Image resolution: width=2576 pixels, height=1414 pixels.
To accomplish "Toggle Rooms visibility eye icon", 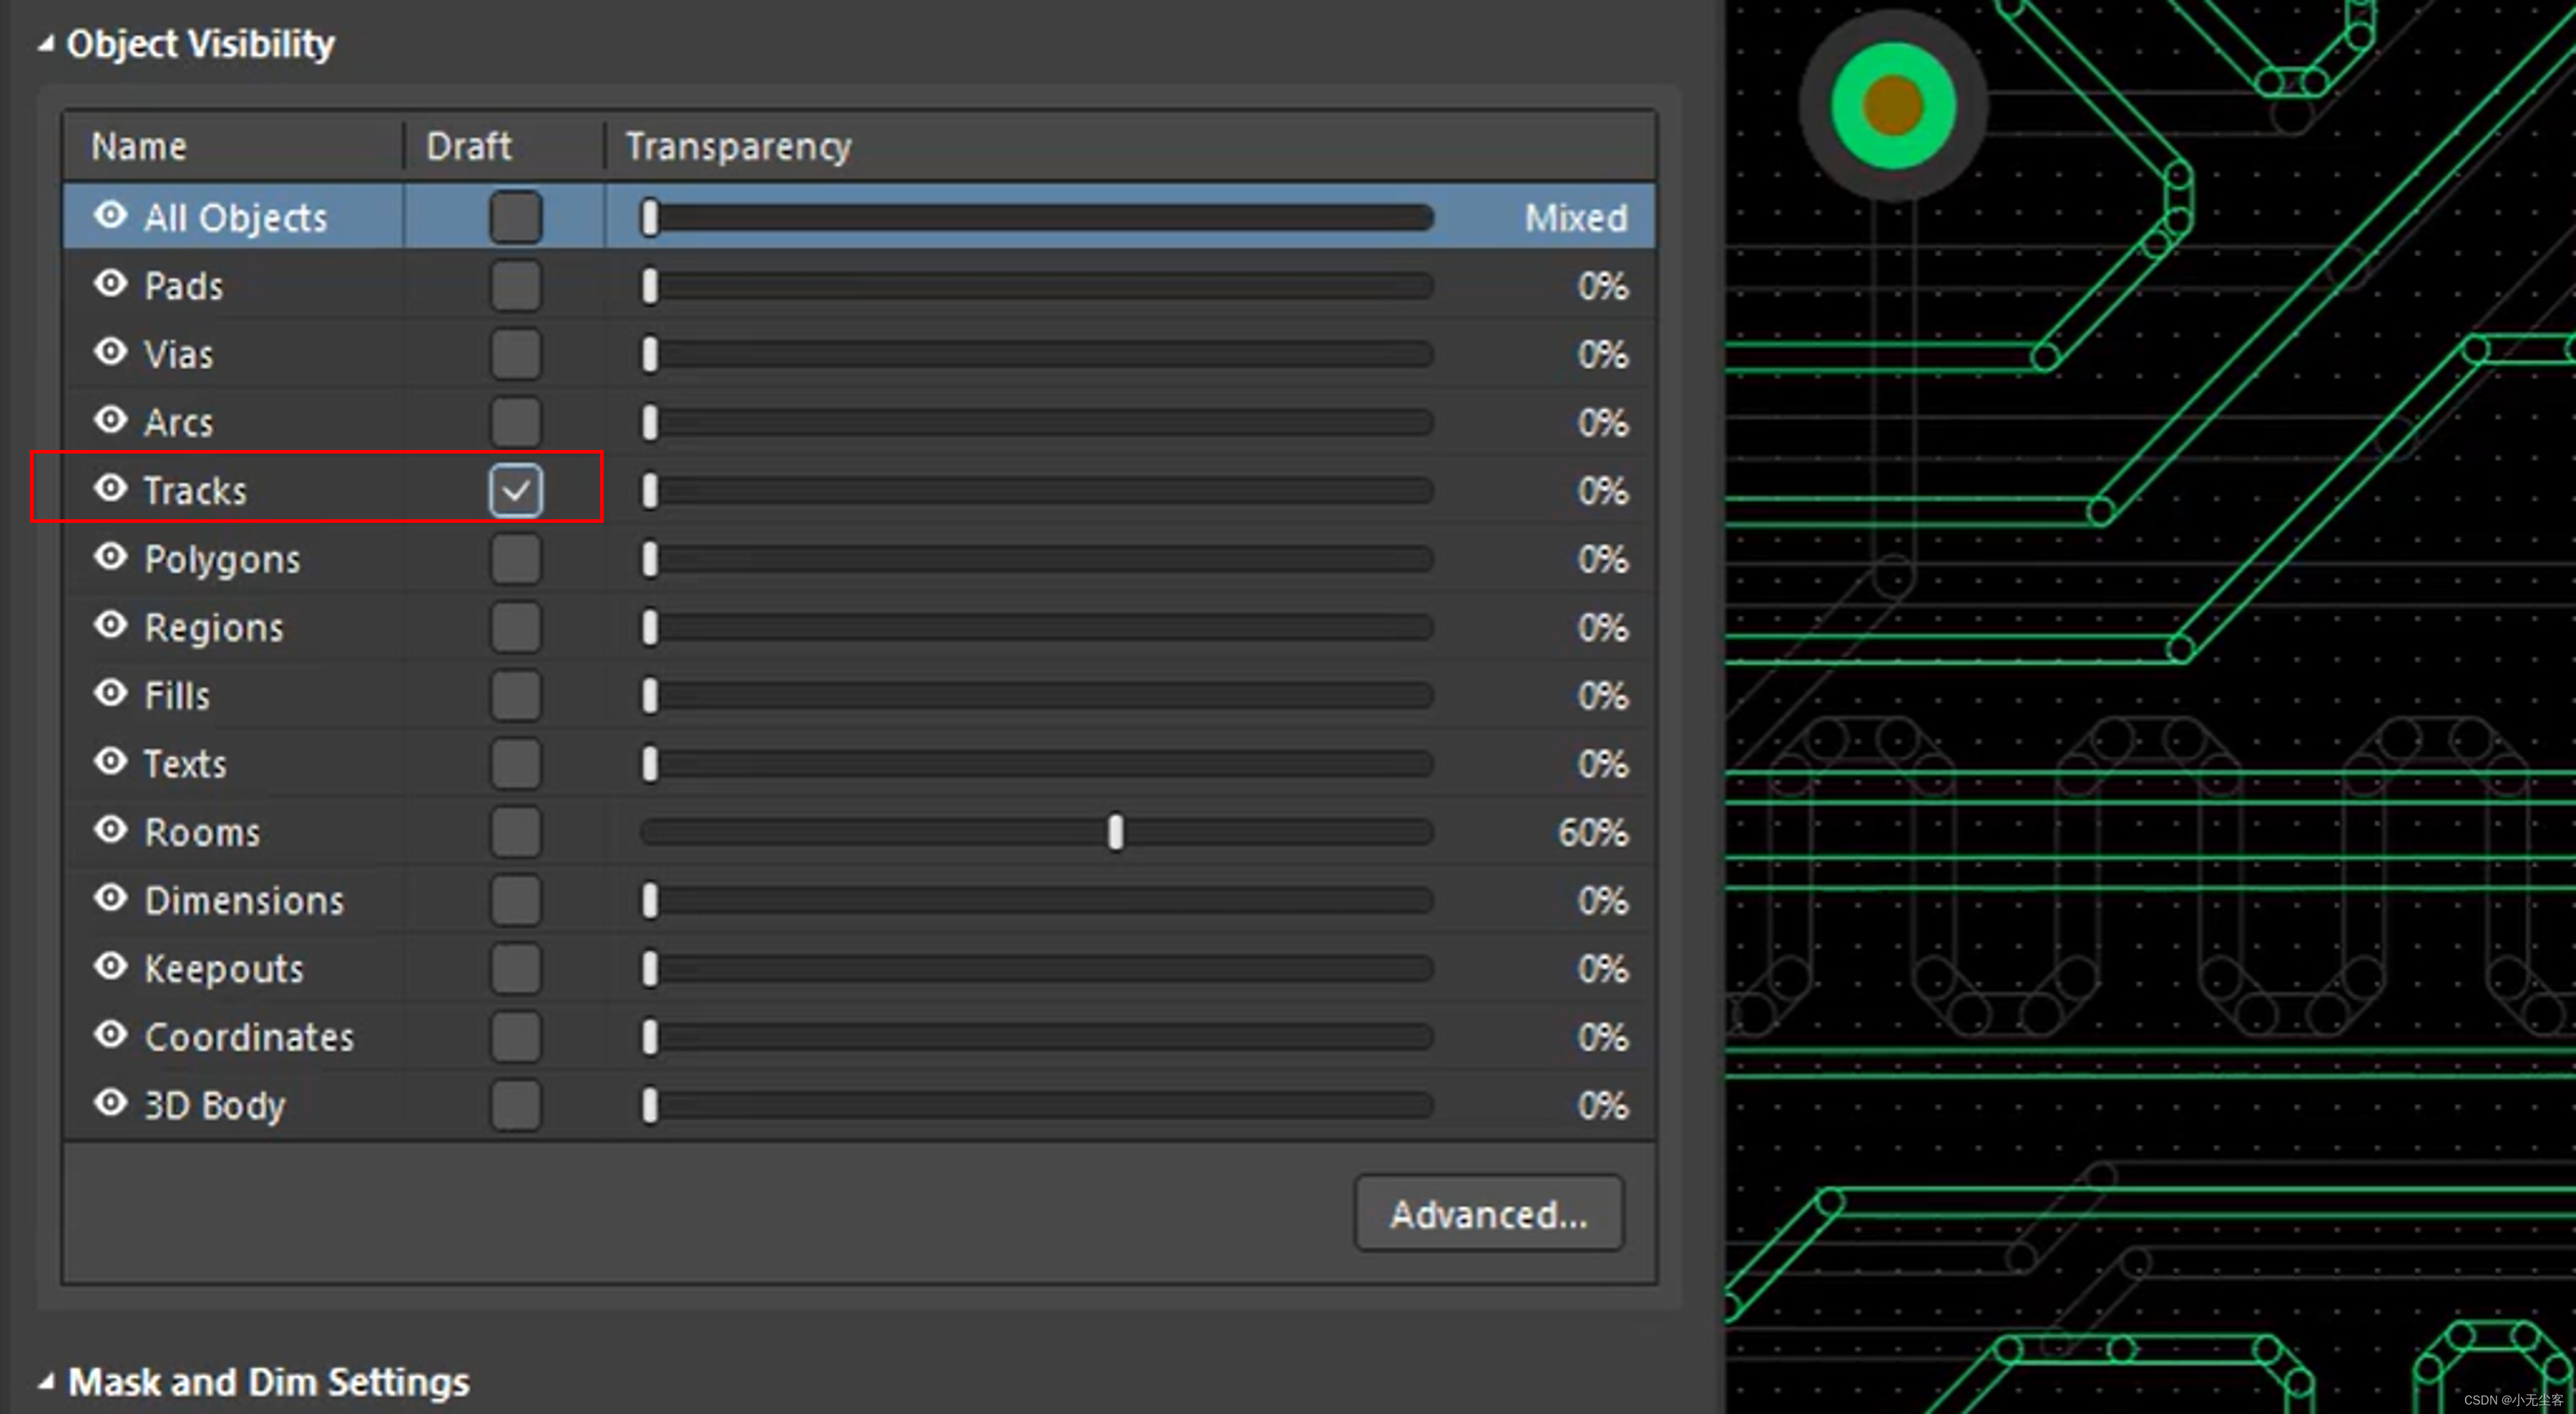I will (x=111, y=830).
